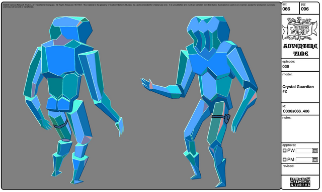Screen dimensions: 322x192
Task: Select the model name Crystal Guardian #2
Action: click(x=298, y=89)
